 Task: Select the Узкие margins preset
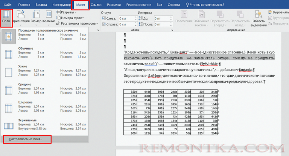45,72
